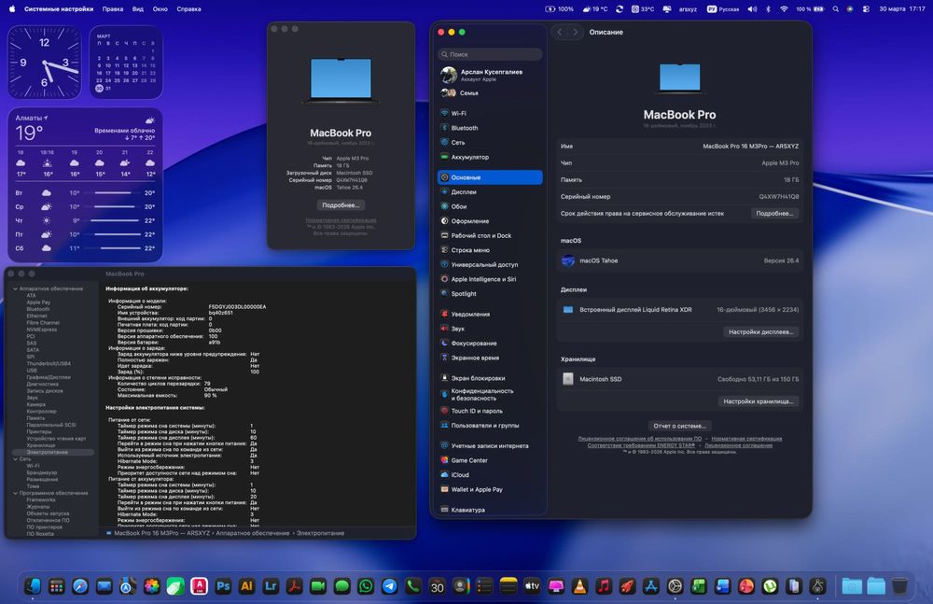Open Русская input source menu
This screenshot has width=933, height=604.
click(723, 9)
